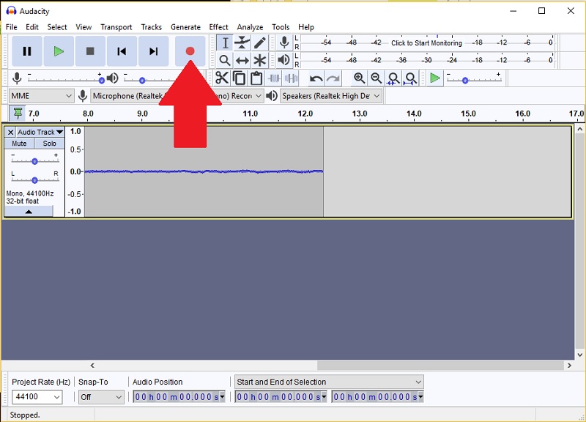Click the Zoom Out icon

click(376, 78)
